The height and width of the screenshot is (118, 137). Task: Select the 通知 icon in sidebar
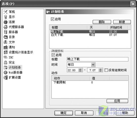(6, 47)
